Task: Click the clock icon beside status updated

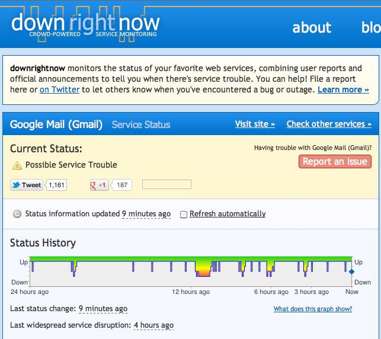Action: click(17, 214)
